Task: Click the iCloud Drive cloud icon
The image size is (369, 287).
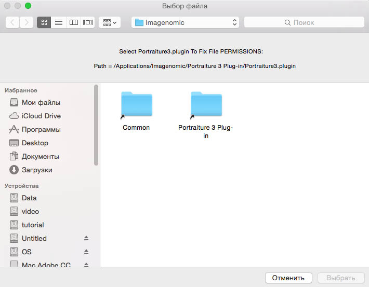Action: 14,116
